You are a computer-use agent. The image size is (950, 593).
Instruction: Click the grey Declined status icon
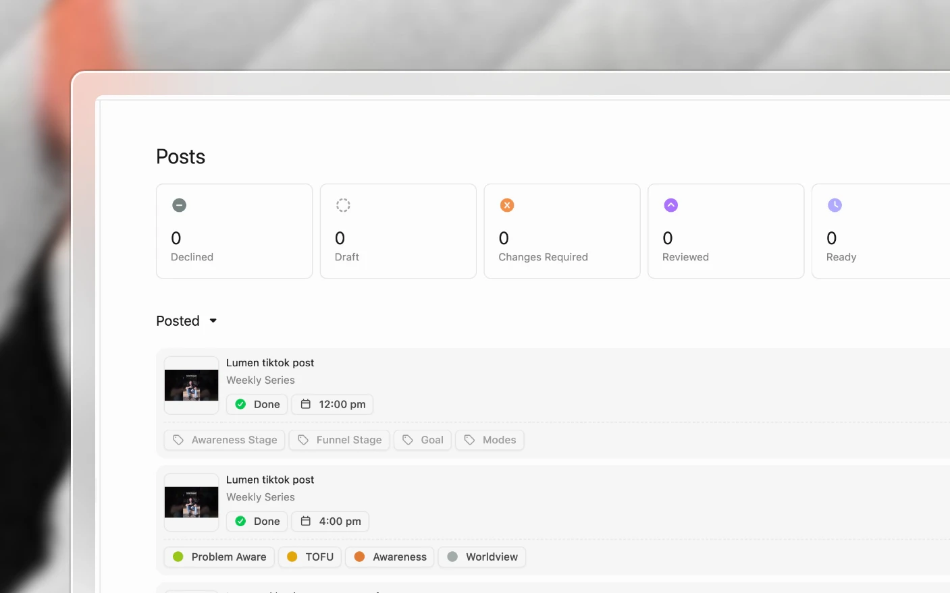tap(179, 205)
